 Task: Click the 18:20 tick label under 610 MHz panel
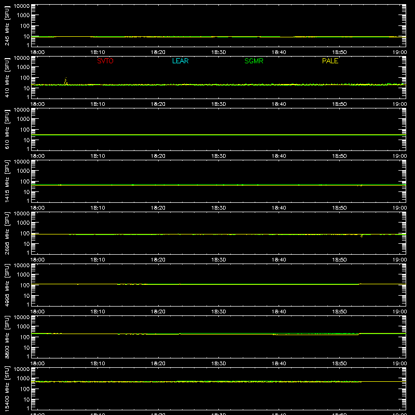[158, 156]
